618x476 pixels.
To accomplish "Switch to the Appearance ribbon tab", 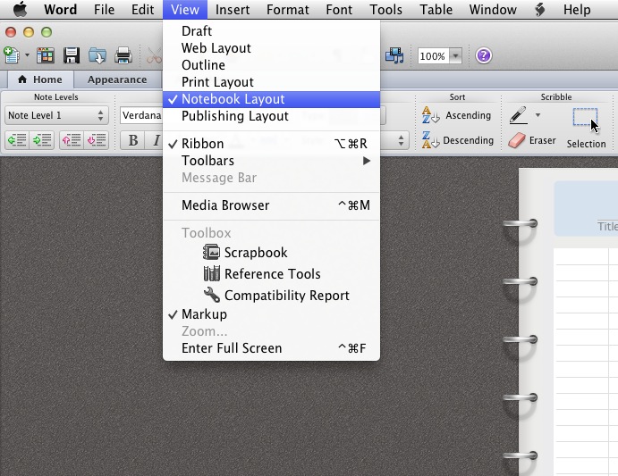I will click(x=117, y=79).
